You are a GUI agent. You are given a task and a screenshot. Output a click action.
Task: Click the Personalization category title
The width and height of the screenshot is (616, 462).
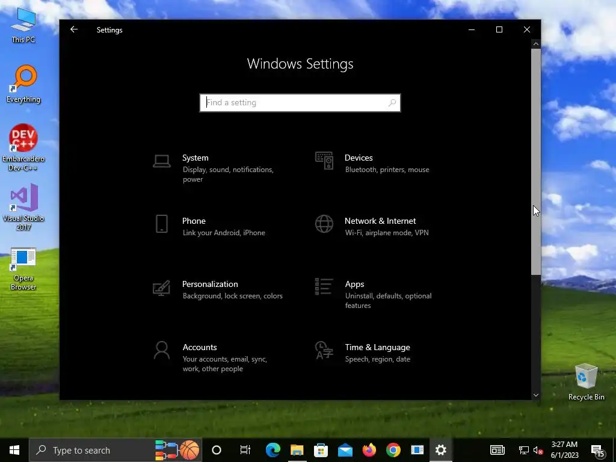tap(210, 284)
